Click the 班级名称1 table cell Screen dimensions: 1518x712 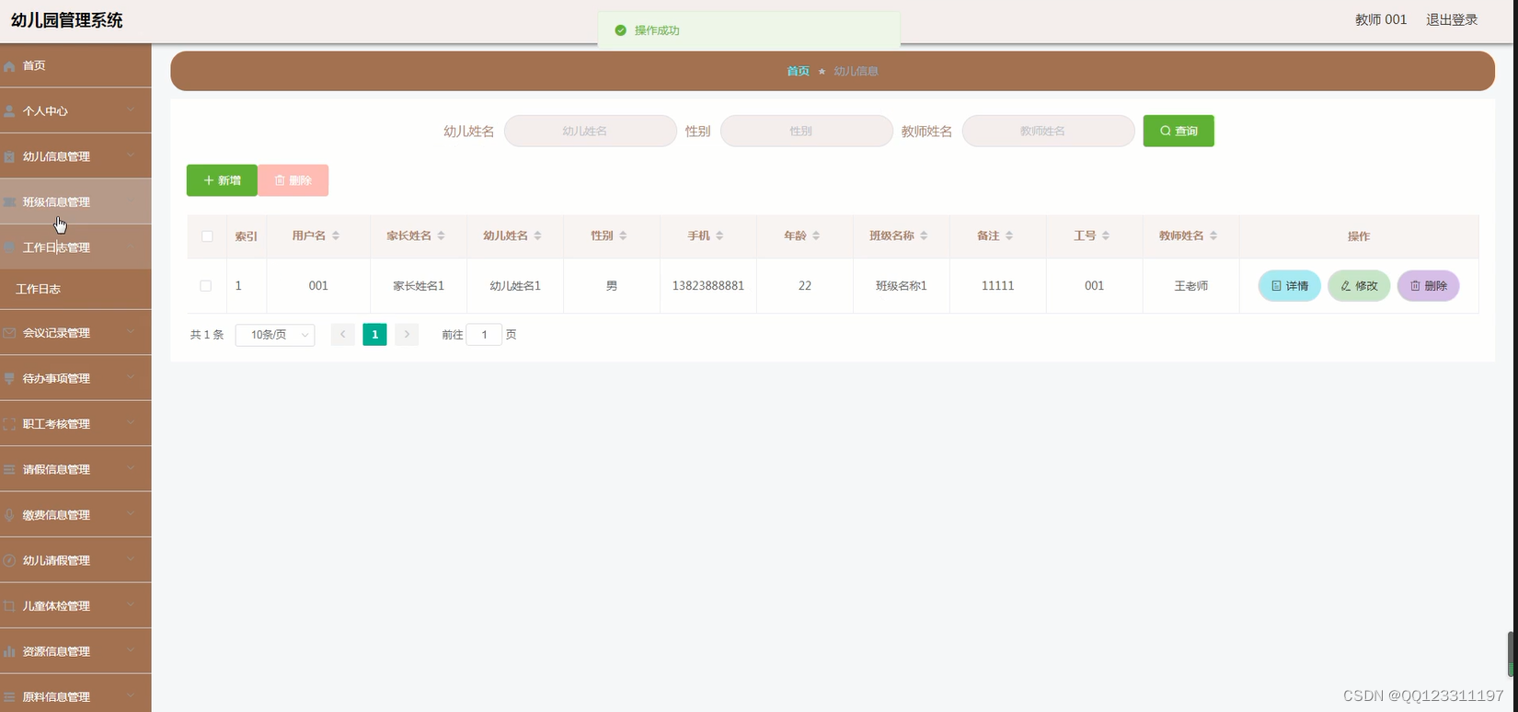coord(902,286)
